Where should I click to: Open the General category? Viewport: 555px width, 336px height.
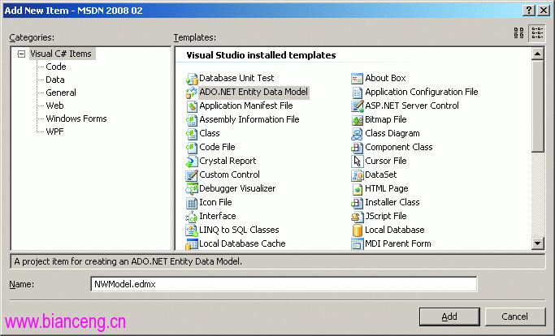coord(61,93)
